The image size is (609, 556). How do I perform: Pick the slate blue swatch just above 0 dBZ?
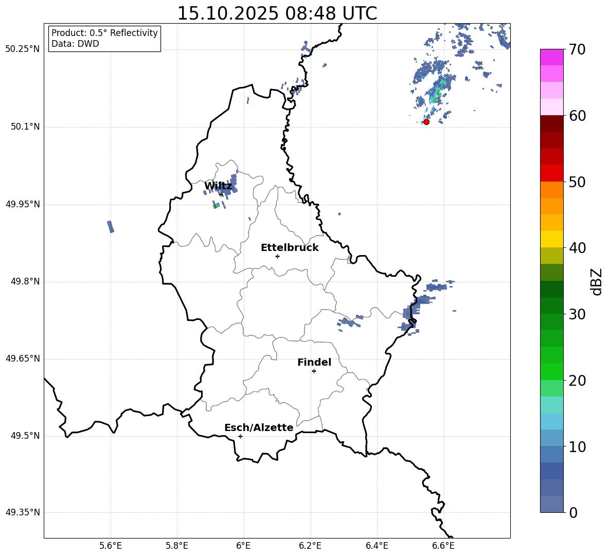point(551,504)
